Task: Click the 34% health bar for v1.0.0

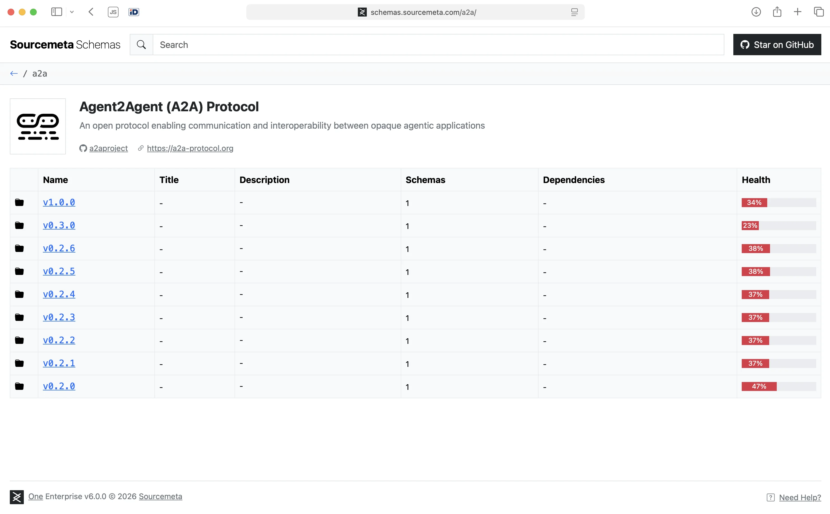Action: click(x=779, y=203)
